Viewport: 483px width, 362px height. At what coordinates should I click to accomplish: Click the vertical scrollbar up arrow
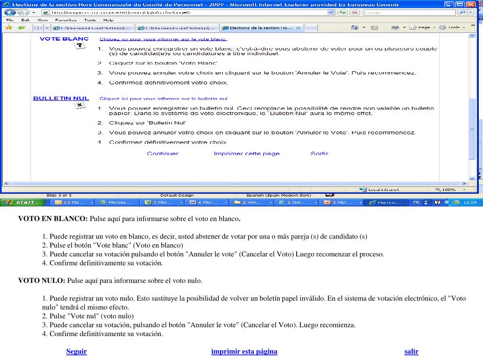coord(472,36)
